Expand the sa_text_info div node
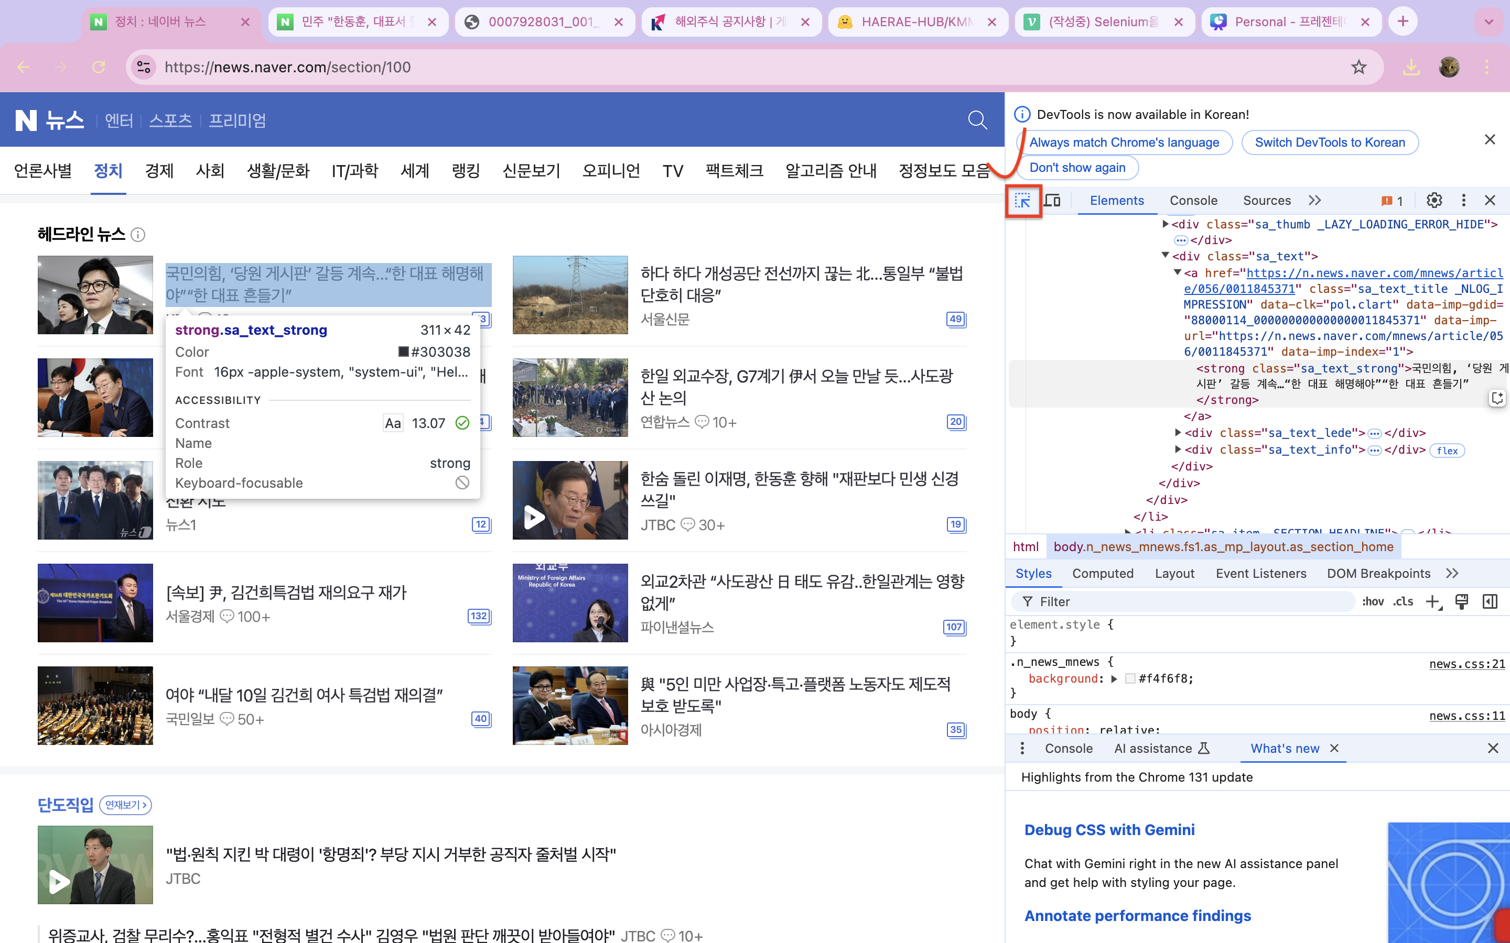This screenshot has width=1510, height=943. 1178,449
